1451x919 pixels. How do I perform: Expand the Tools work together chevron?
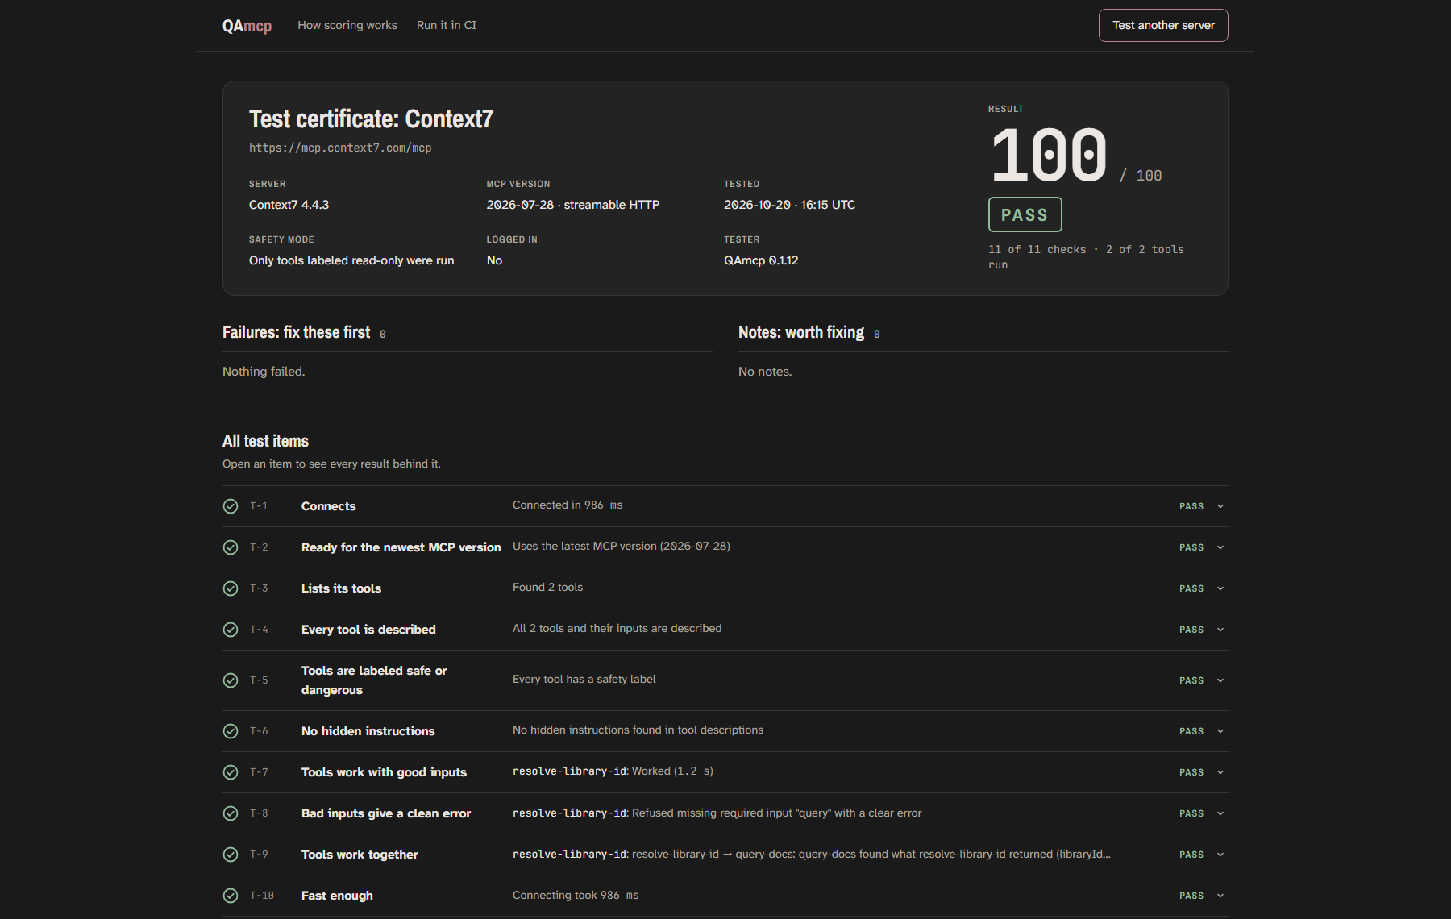[x=1220, y=855]
